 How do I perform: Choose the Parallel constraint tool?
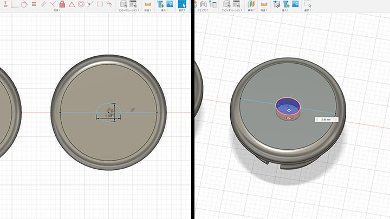pyautogui.click(x=43, y=4)
